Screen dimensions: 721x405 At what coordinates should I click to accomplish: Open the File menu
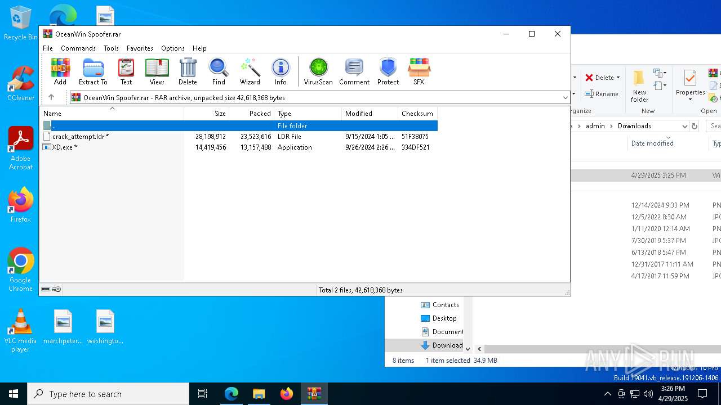point(48,48)
